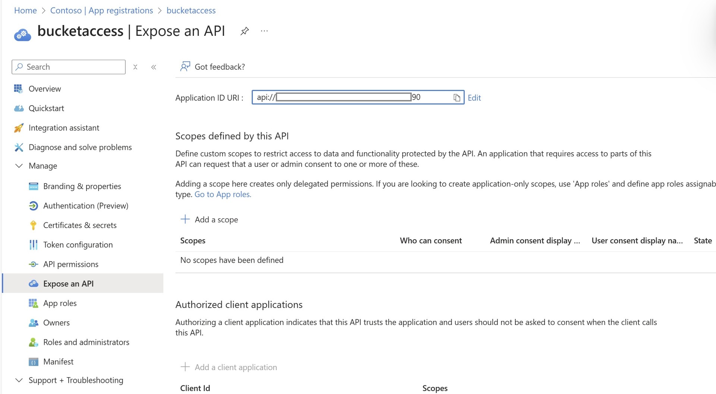
Task: Click the Authentication arrow icon
Action: (x=33, y=206)
